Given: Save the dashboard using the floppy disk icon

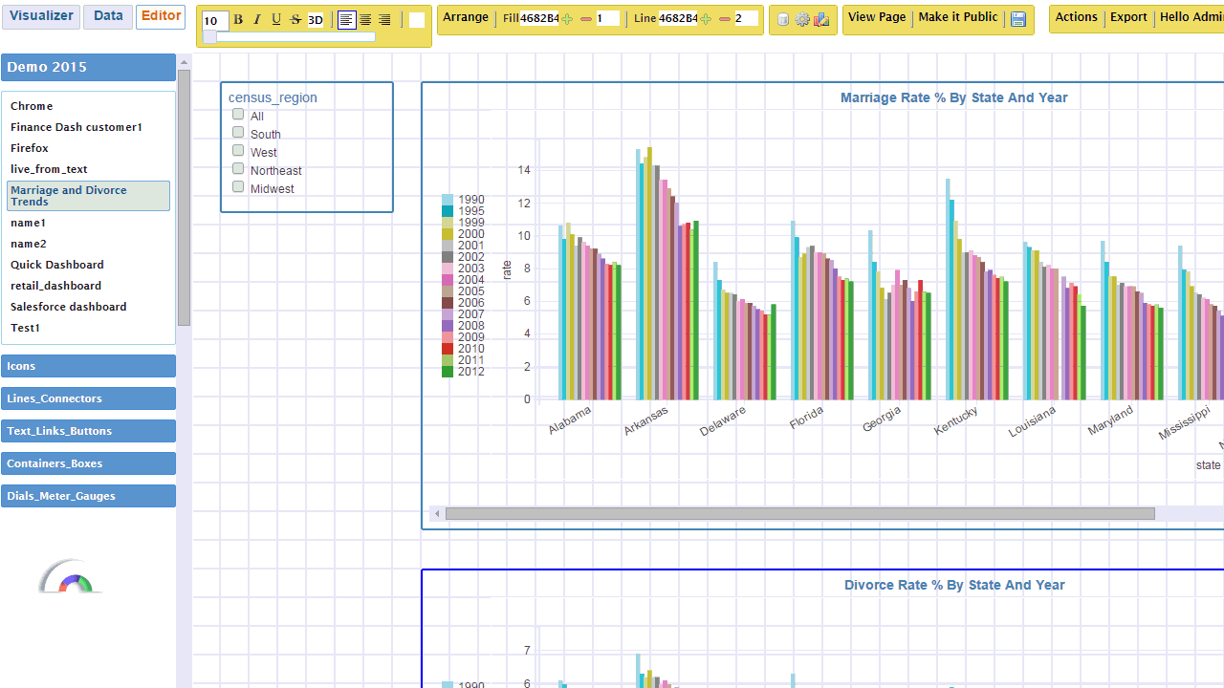Looking at the screenshot, I should tap(1018, 19).
